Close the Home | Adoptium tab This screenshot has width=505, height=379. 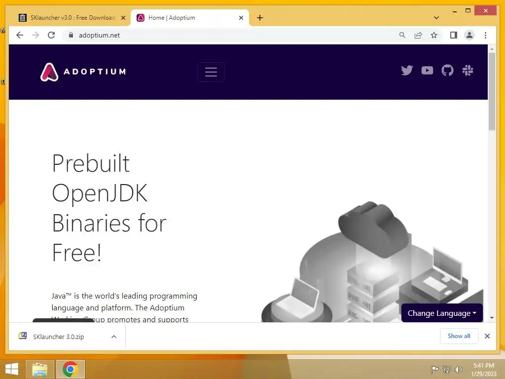point(241,18)
